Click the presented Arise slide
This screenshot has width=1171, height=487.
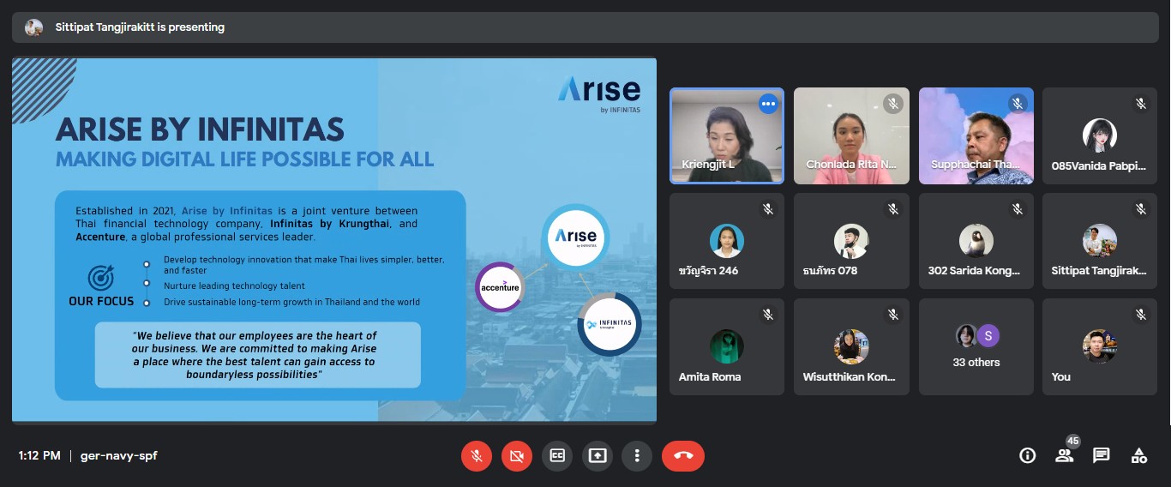click(334, 240)
